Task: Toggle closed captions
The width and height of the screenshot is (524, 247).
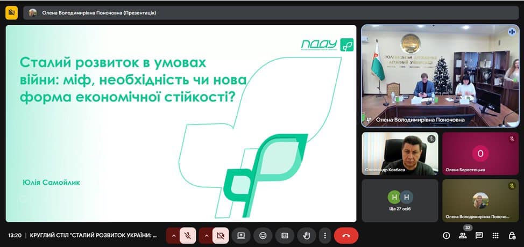Action: [x=285, y=235]
